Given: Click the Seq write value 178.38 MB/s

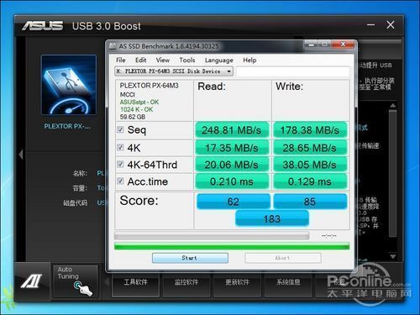Looking at the screenshot, I should [x=310, y=130].
